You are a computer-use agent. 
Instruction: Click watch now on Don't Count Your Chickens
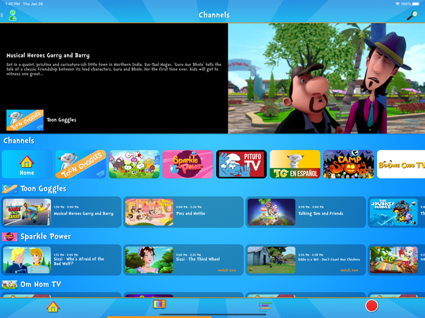pos(349,270)
